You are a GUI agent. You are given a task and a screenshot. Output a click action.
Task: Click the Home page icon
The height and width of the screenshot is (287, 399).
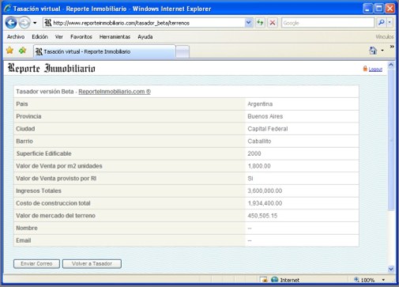pyautogui.click(x=373, y=51)
